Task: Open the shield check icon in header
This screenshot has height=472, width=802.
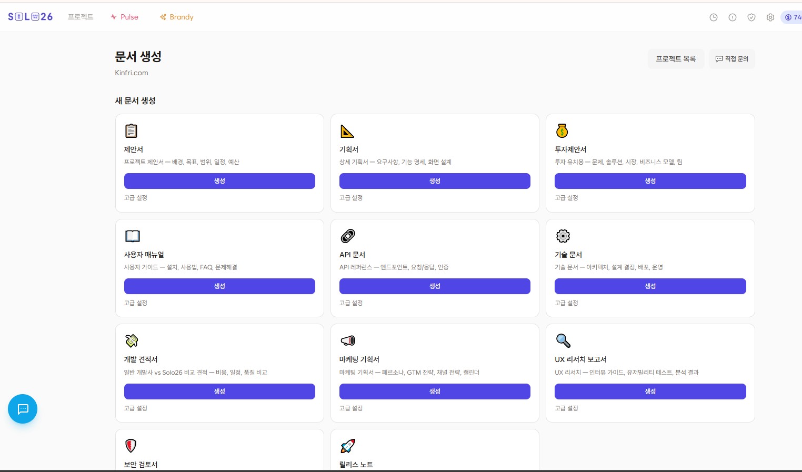Action: tap(751, 17)
